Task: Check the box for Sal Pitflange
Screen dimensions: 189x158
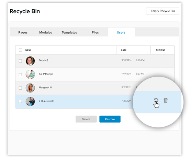Action: point(20,75)
